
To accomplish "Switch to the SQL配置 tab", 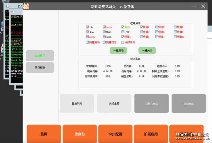I will [115, 134].
